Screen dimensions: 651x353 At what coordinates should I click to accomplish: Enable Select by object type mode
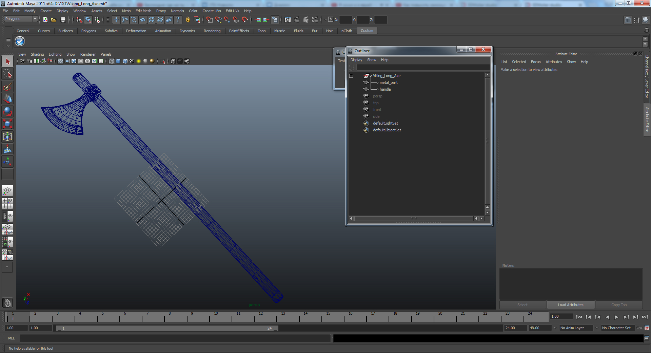click(88, 20)
